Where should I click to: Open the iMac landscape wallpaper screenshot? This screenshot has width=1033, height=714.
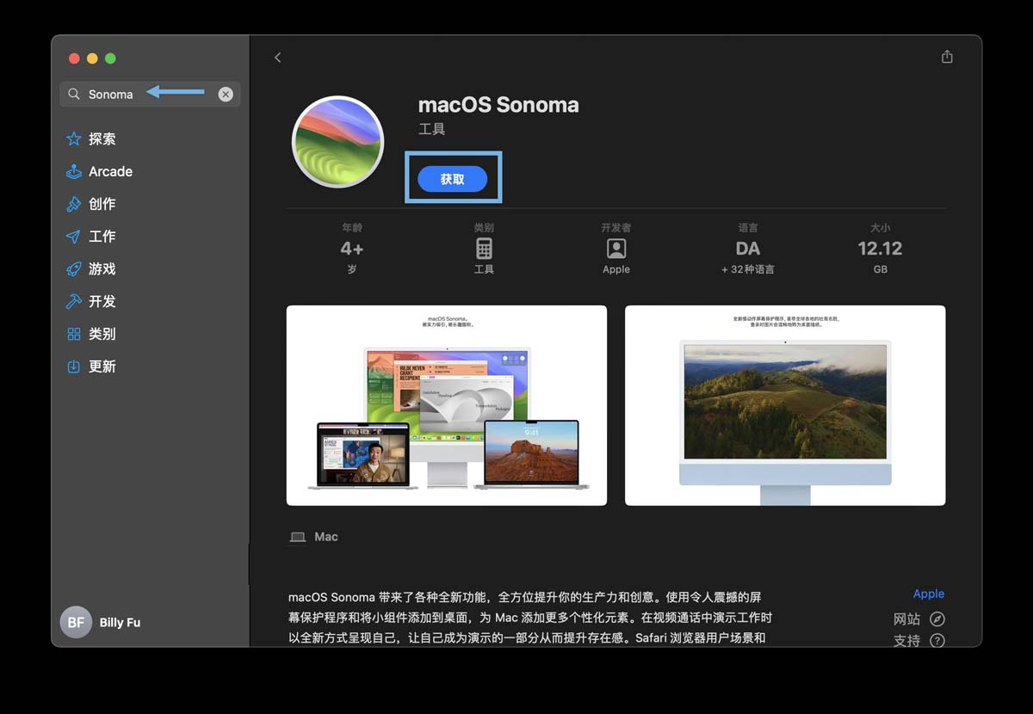tap(784, 405)
